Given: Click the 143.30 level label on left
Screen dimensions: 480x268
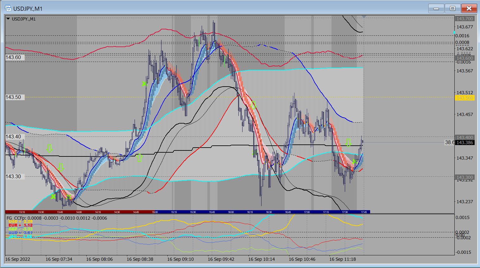Looking at the screenshot, I should [x=13, y=176].
